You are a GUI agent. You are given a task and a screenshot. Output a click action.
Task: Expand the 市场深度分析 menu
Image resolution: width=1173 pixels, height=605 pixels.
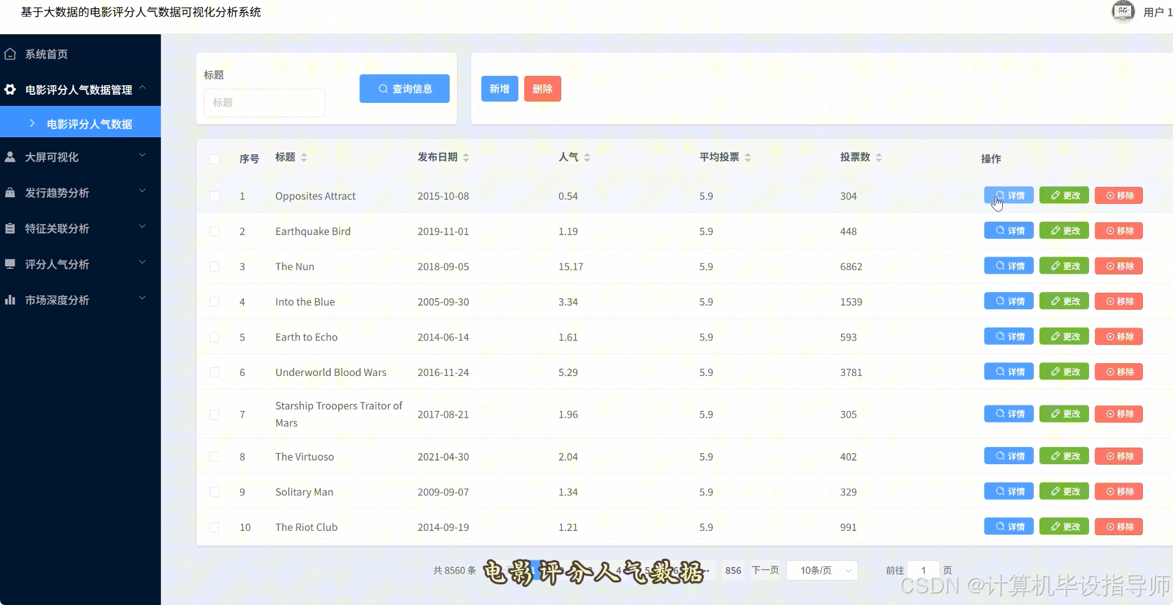(142, 298)
